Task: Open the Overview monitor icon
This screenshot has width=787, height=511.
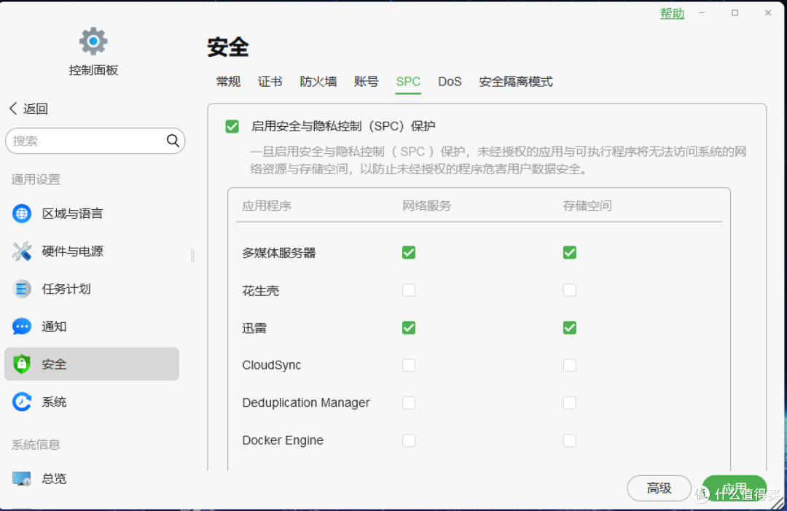Action: pos(22,478)
